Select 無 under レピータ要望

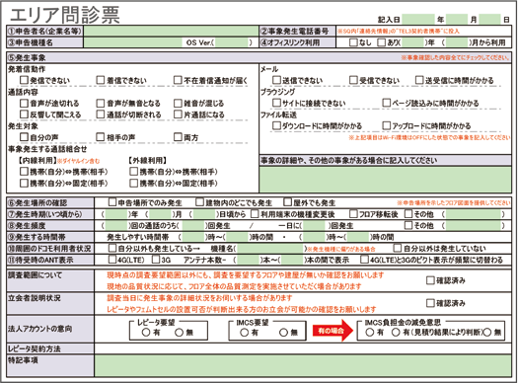[x=179, y=333]
